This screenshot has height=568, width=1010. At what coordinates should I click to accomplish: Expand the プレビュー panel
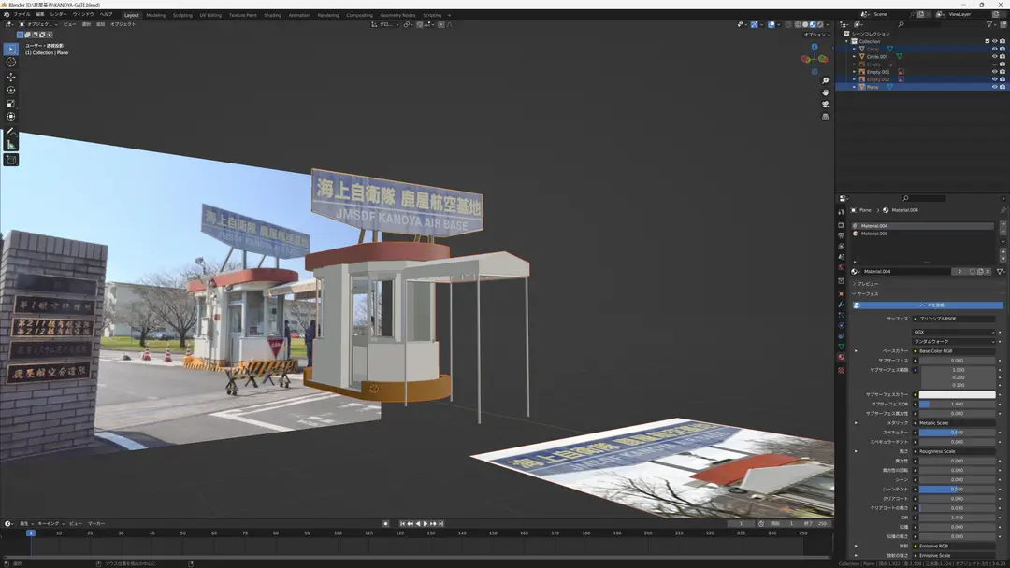point(866,284)
